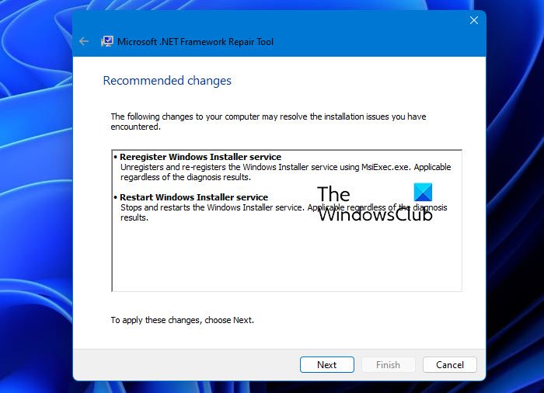Go back using the arrow icon
The image size is (544, 393).
click(x=84, y=42)
